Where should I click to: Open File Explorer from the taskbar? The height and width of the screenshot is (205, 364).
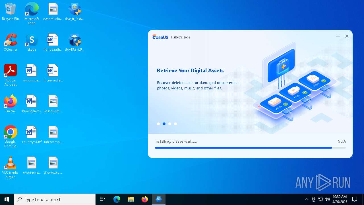tap(131, 199)
